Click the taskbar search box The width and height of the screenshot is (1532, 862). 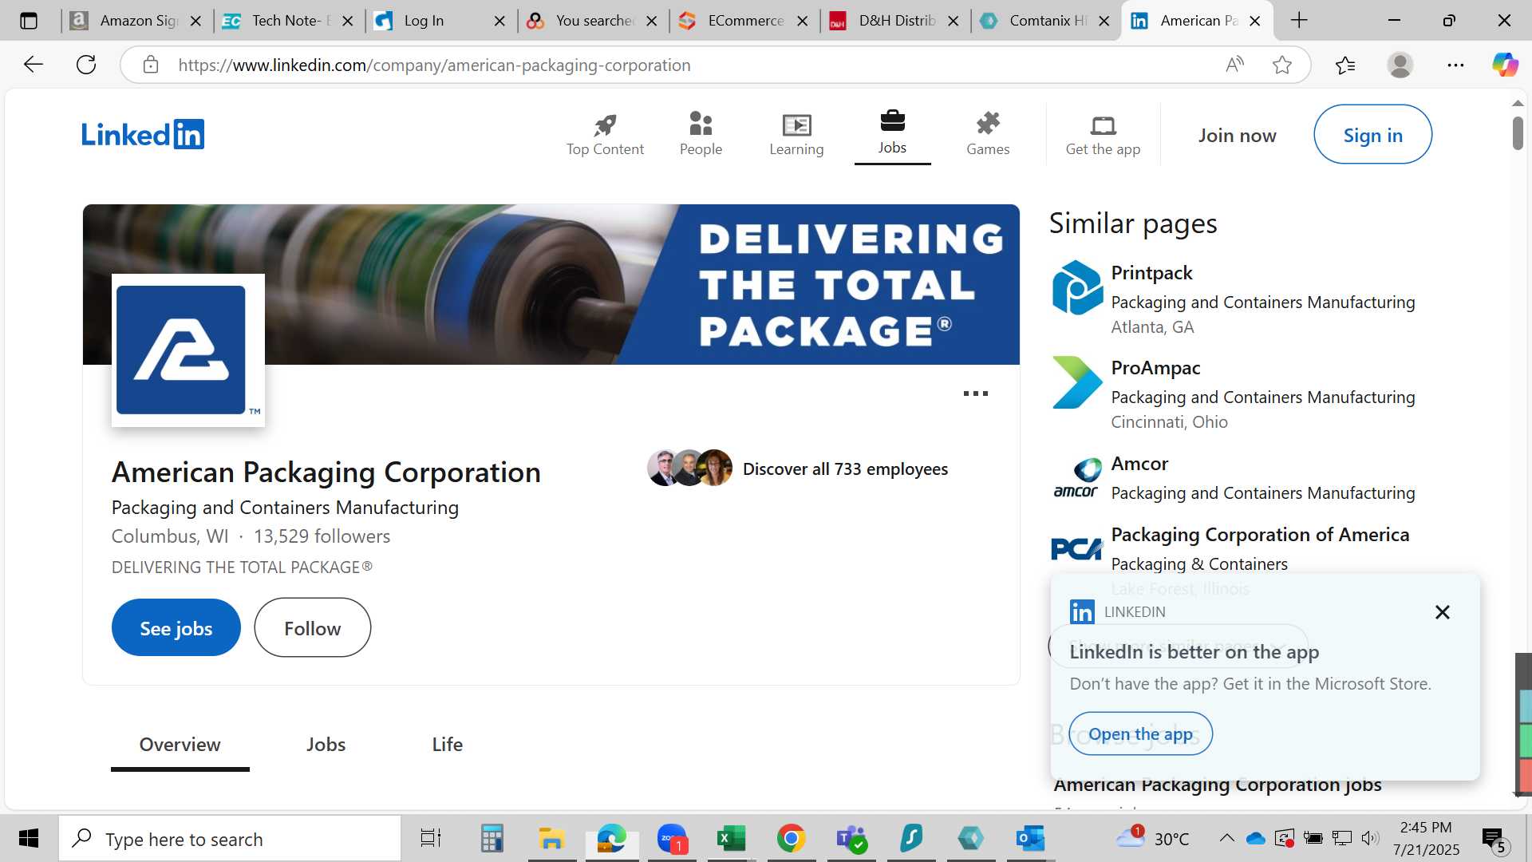(230, 838)
